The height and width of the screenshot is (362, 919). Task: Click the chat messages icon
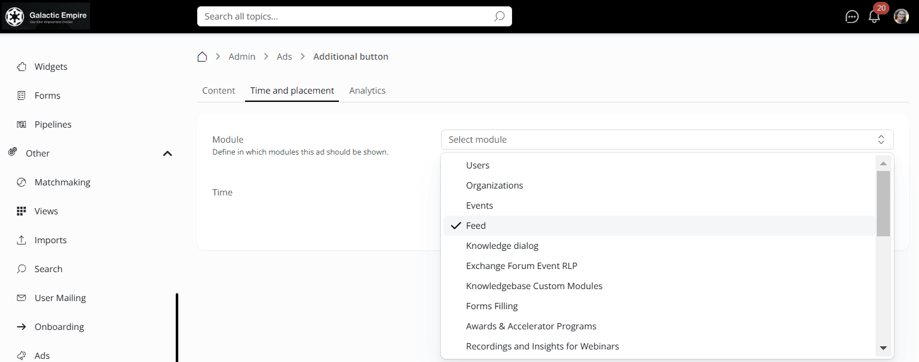click(x=852, y=17)
